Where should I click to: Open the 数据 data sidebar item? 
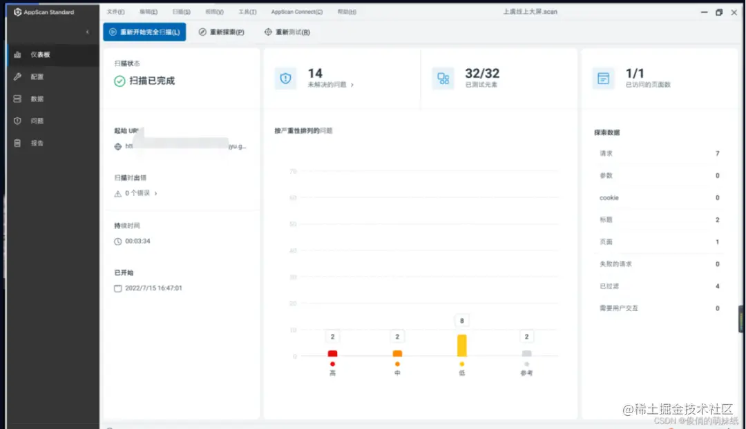pyautogui.click(x=52, y=99)
